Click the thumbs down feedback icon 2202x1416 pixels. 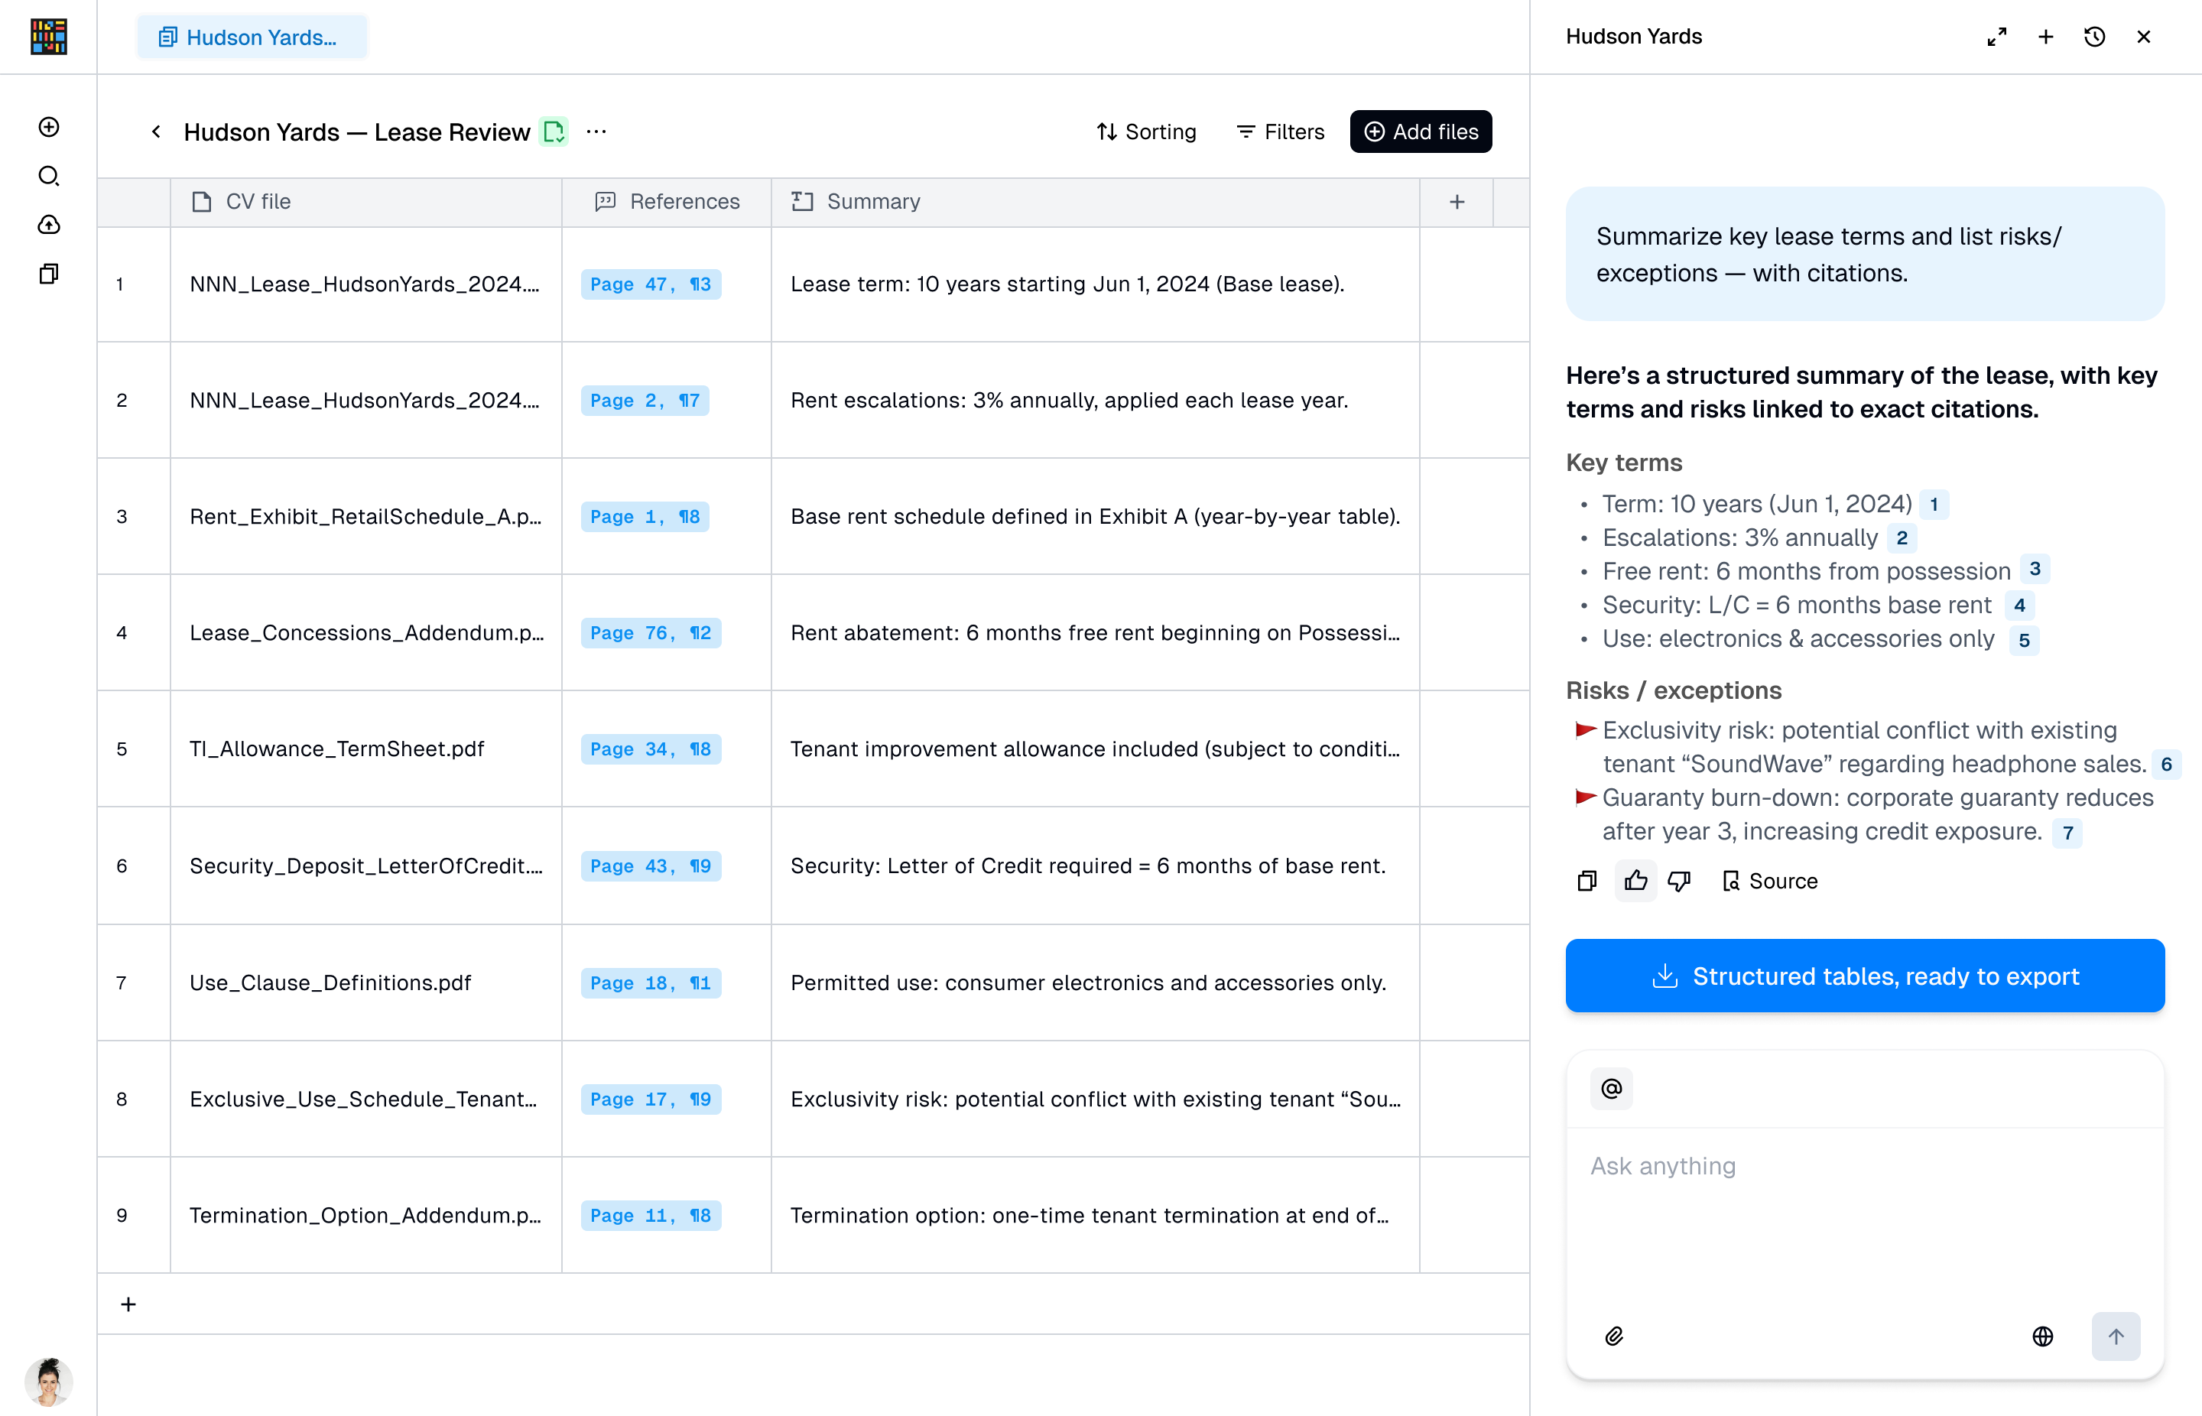click(1679, 881)
